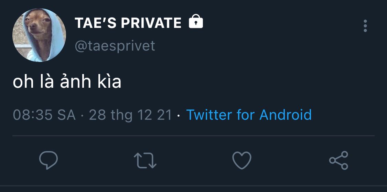The width and height of the screenshot is (387, 192).
Task: Tap the share icon under the tweet
Action: [x=339, y=160]
